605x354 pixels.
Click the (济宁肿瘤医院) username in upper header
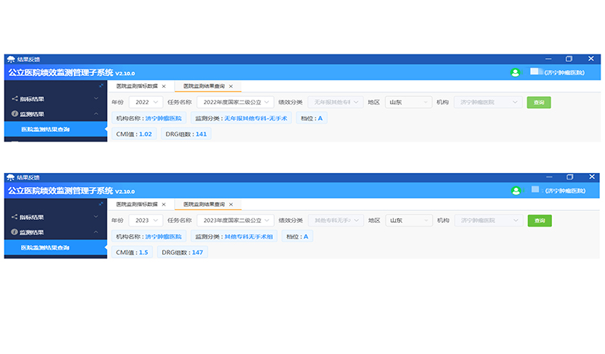pos(565,73)
